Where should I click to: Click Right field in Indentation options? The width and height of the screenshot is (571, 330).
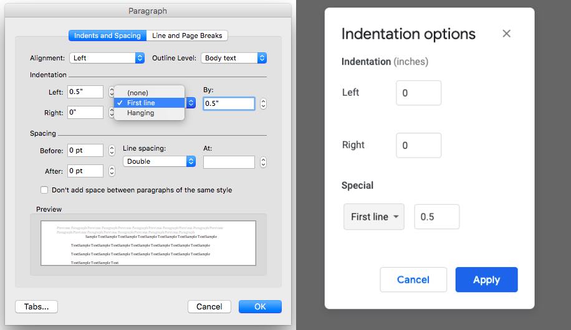pos(419,145)
